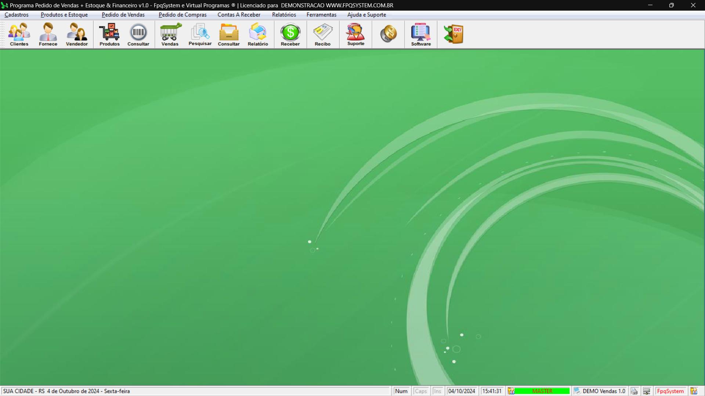Restore down the application window

(x=671, y=5)
